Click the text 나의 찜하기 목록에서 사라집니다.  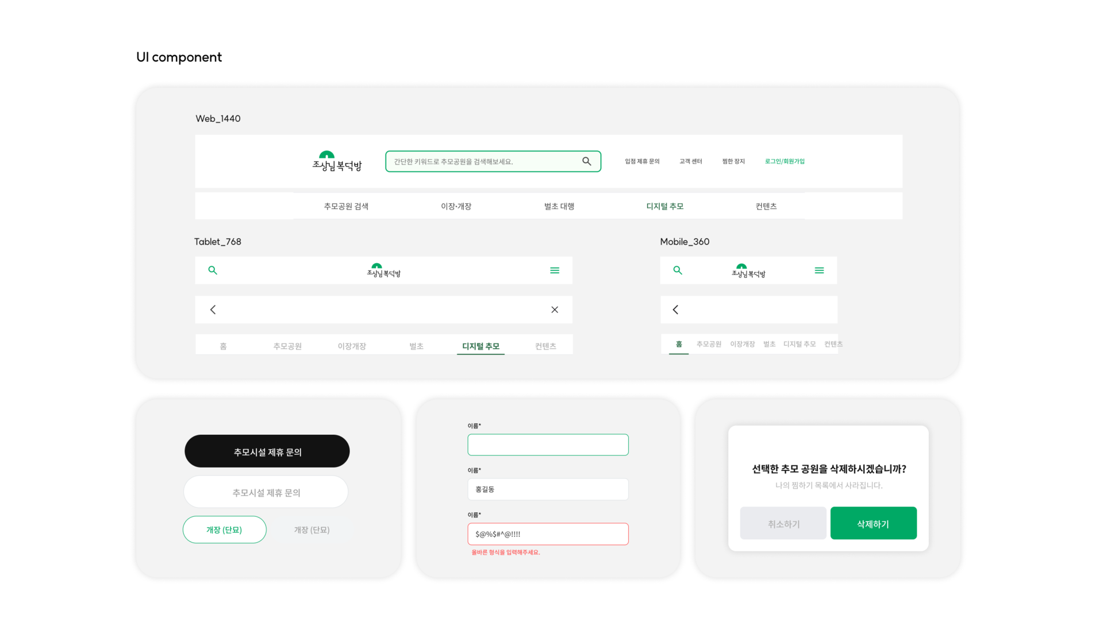(828, 485)
